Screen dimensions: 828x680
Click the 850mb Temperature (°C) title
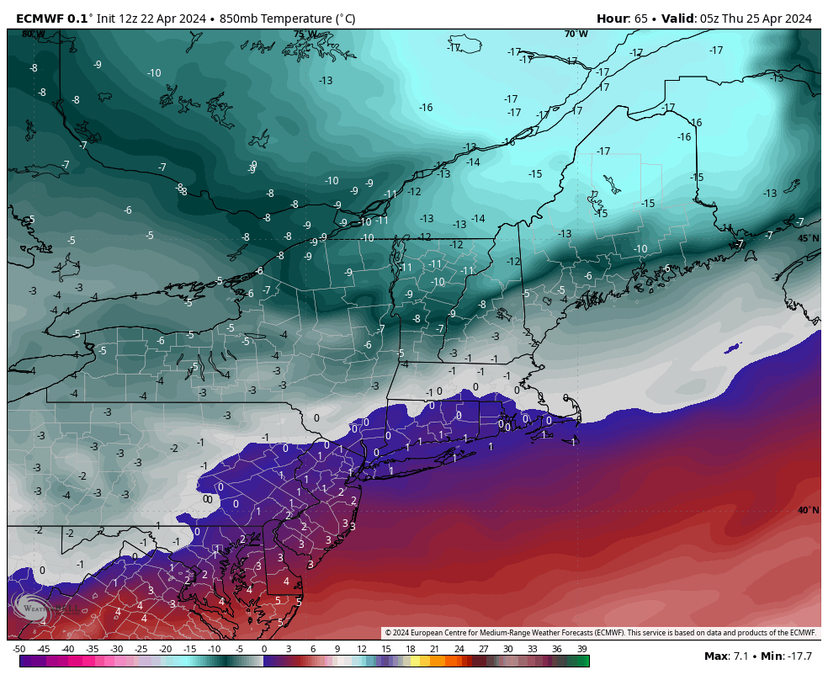(287, 19)
